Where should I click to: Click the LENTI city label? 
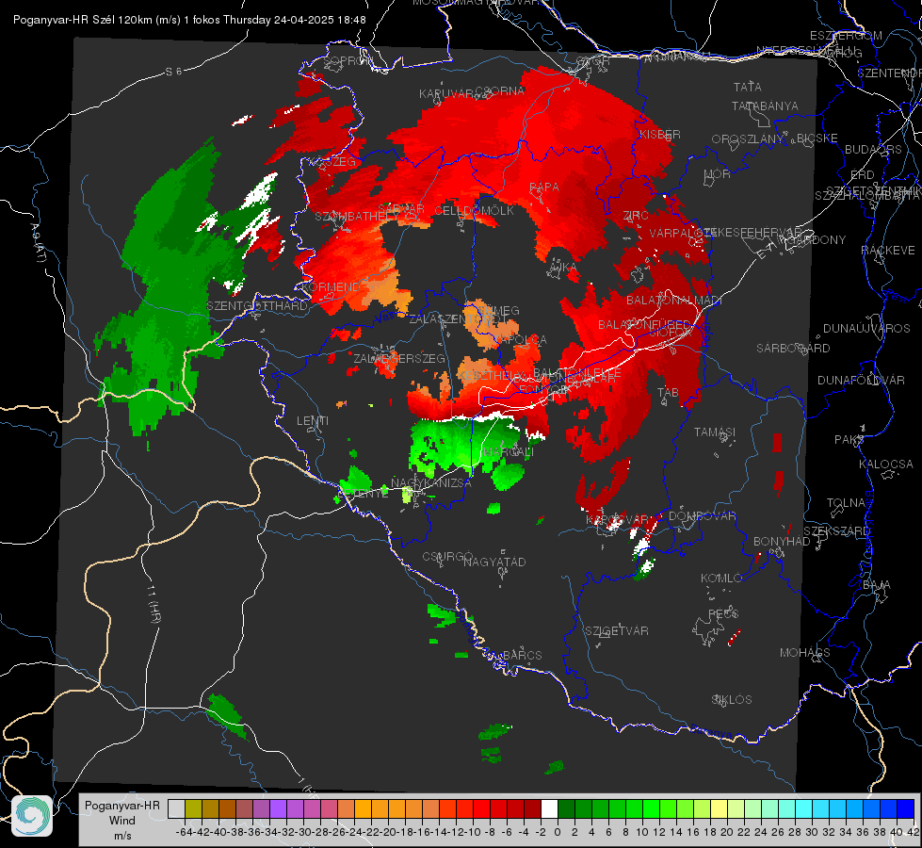tap(313, 421)
